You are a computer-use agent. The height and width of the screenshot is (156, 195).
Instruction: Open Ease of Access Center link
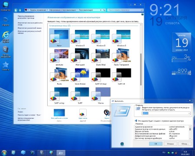click(26, 119)
